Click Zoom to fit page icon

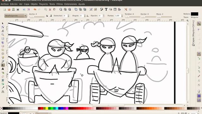pos(69,9)
